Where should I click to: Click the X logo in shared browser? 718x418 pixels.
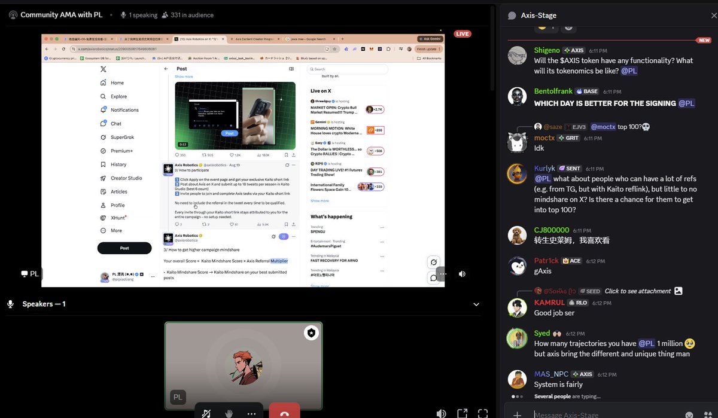click(104, 69)
